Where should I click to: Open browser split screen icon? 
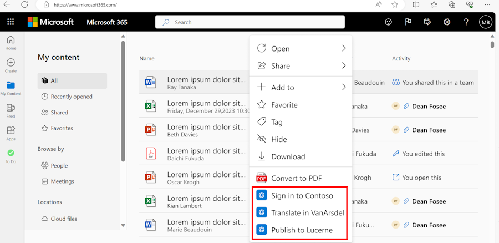pos(416,4)
